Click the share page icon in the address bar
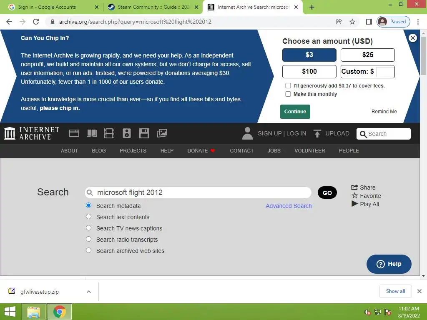427x320 pixels. tap(339, 22)
